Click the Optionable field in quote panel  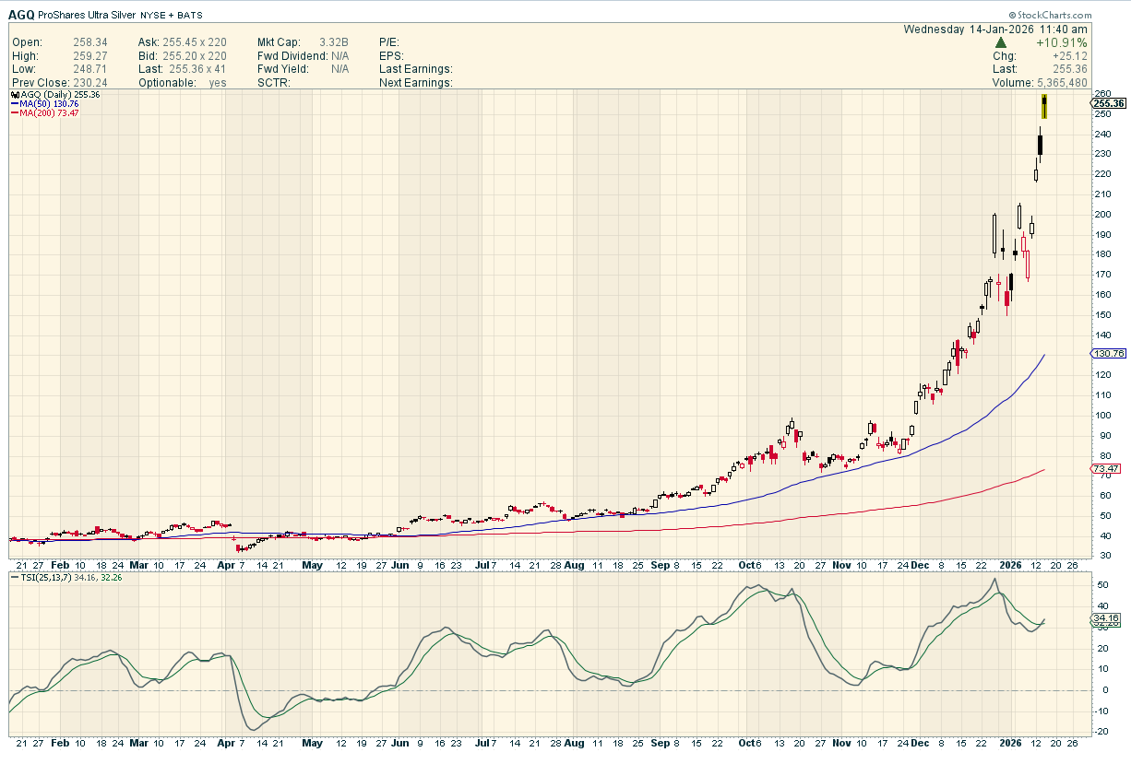point(168,83)
